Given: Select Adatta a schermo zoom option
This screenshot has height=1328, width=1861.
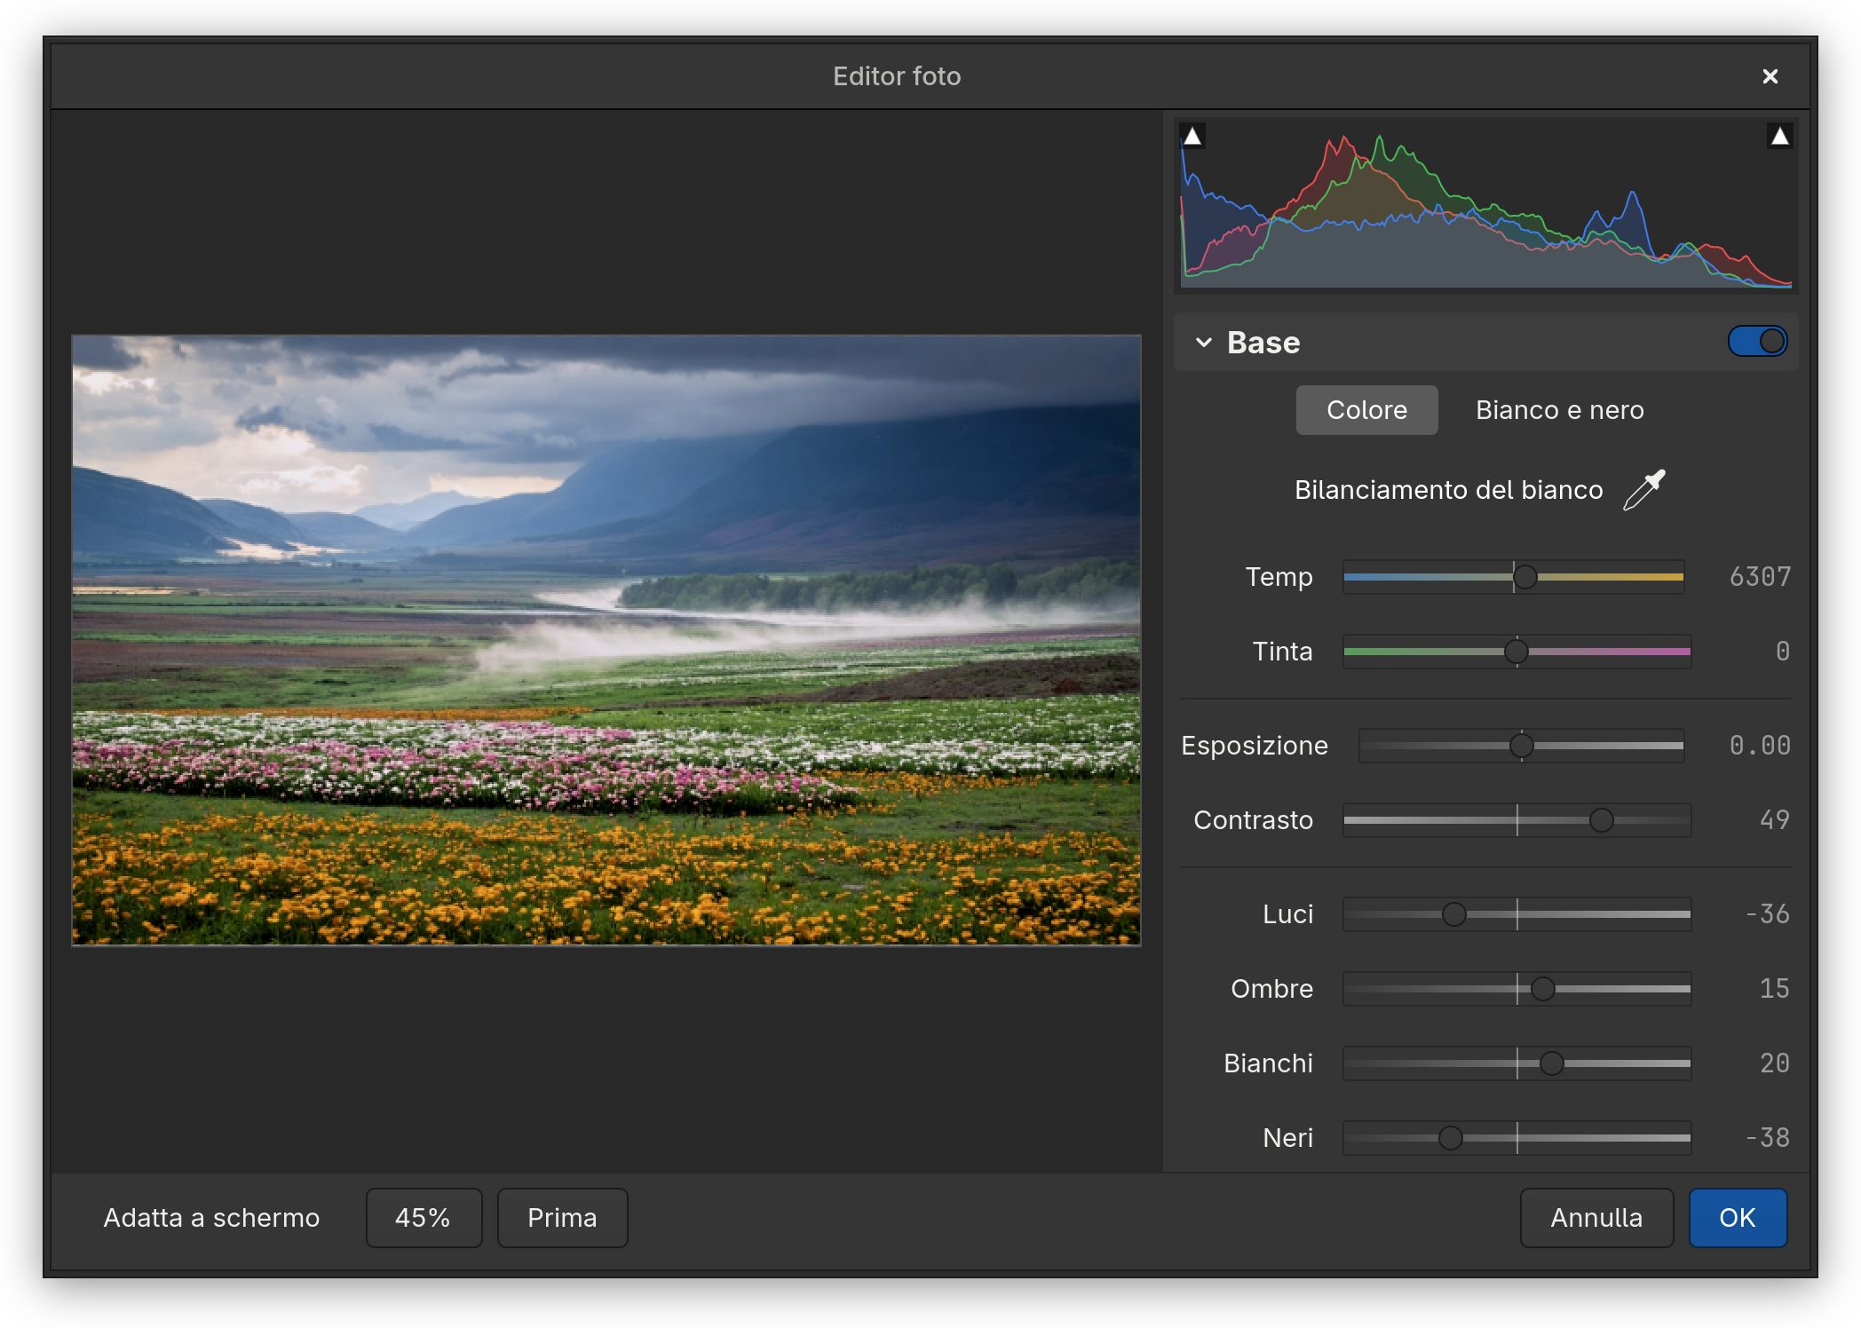Looking at the screenshot, I should 211,1218.
